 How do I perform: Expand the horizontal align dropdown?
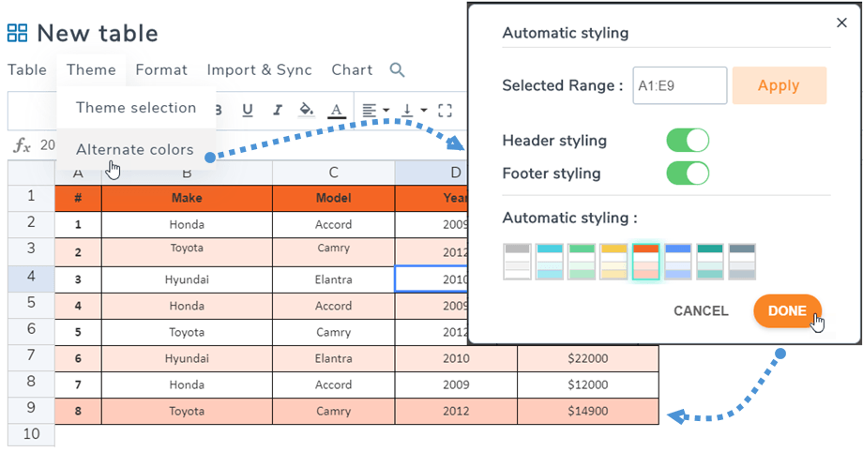[x=375, y=111]
